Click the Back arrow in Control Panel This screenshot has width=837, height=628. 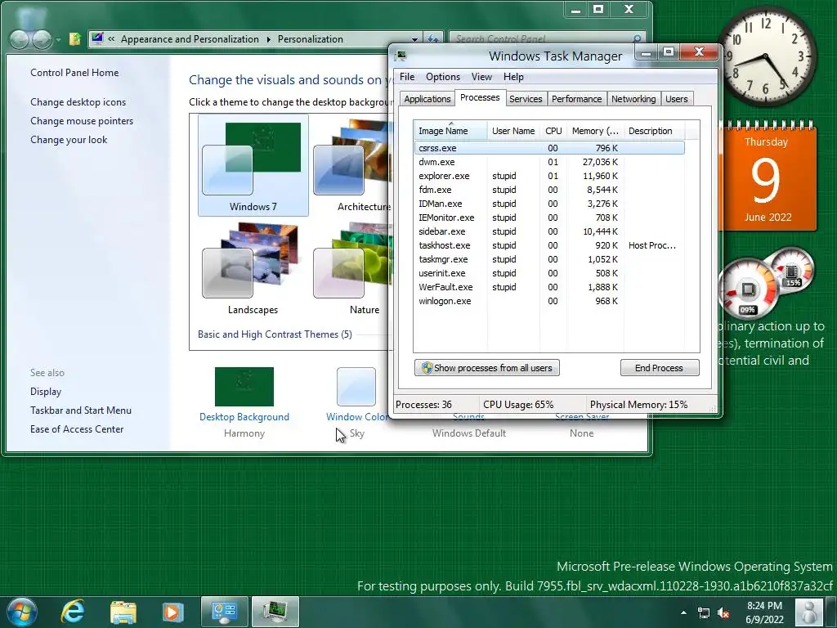pyautogui.click(x=20, y=39)
